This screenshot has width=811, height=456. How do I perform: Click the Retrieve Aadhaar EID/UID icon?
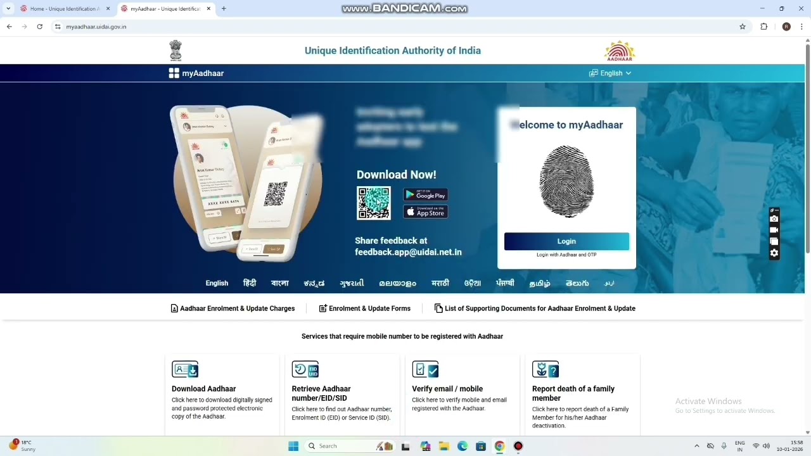[x=305, y=369]
